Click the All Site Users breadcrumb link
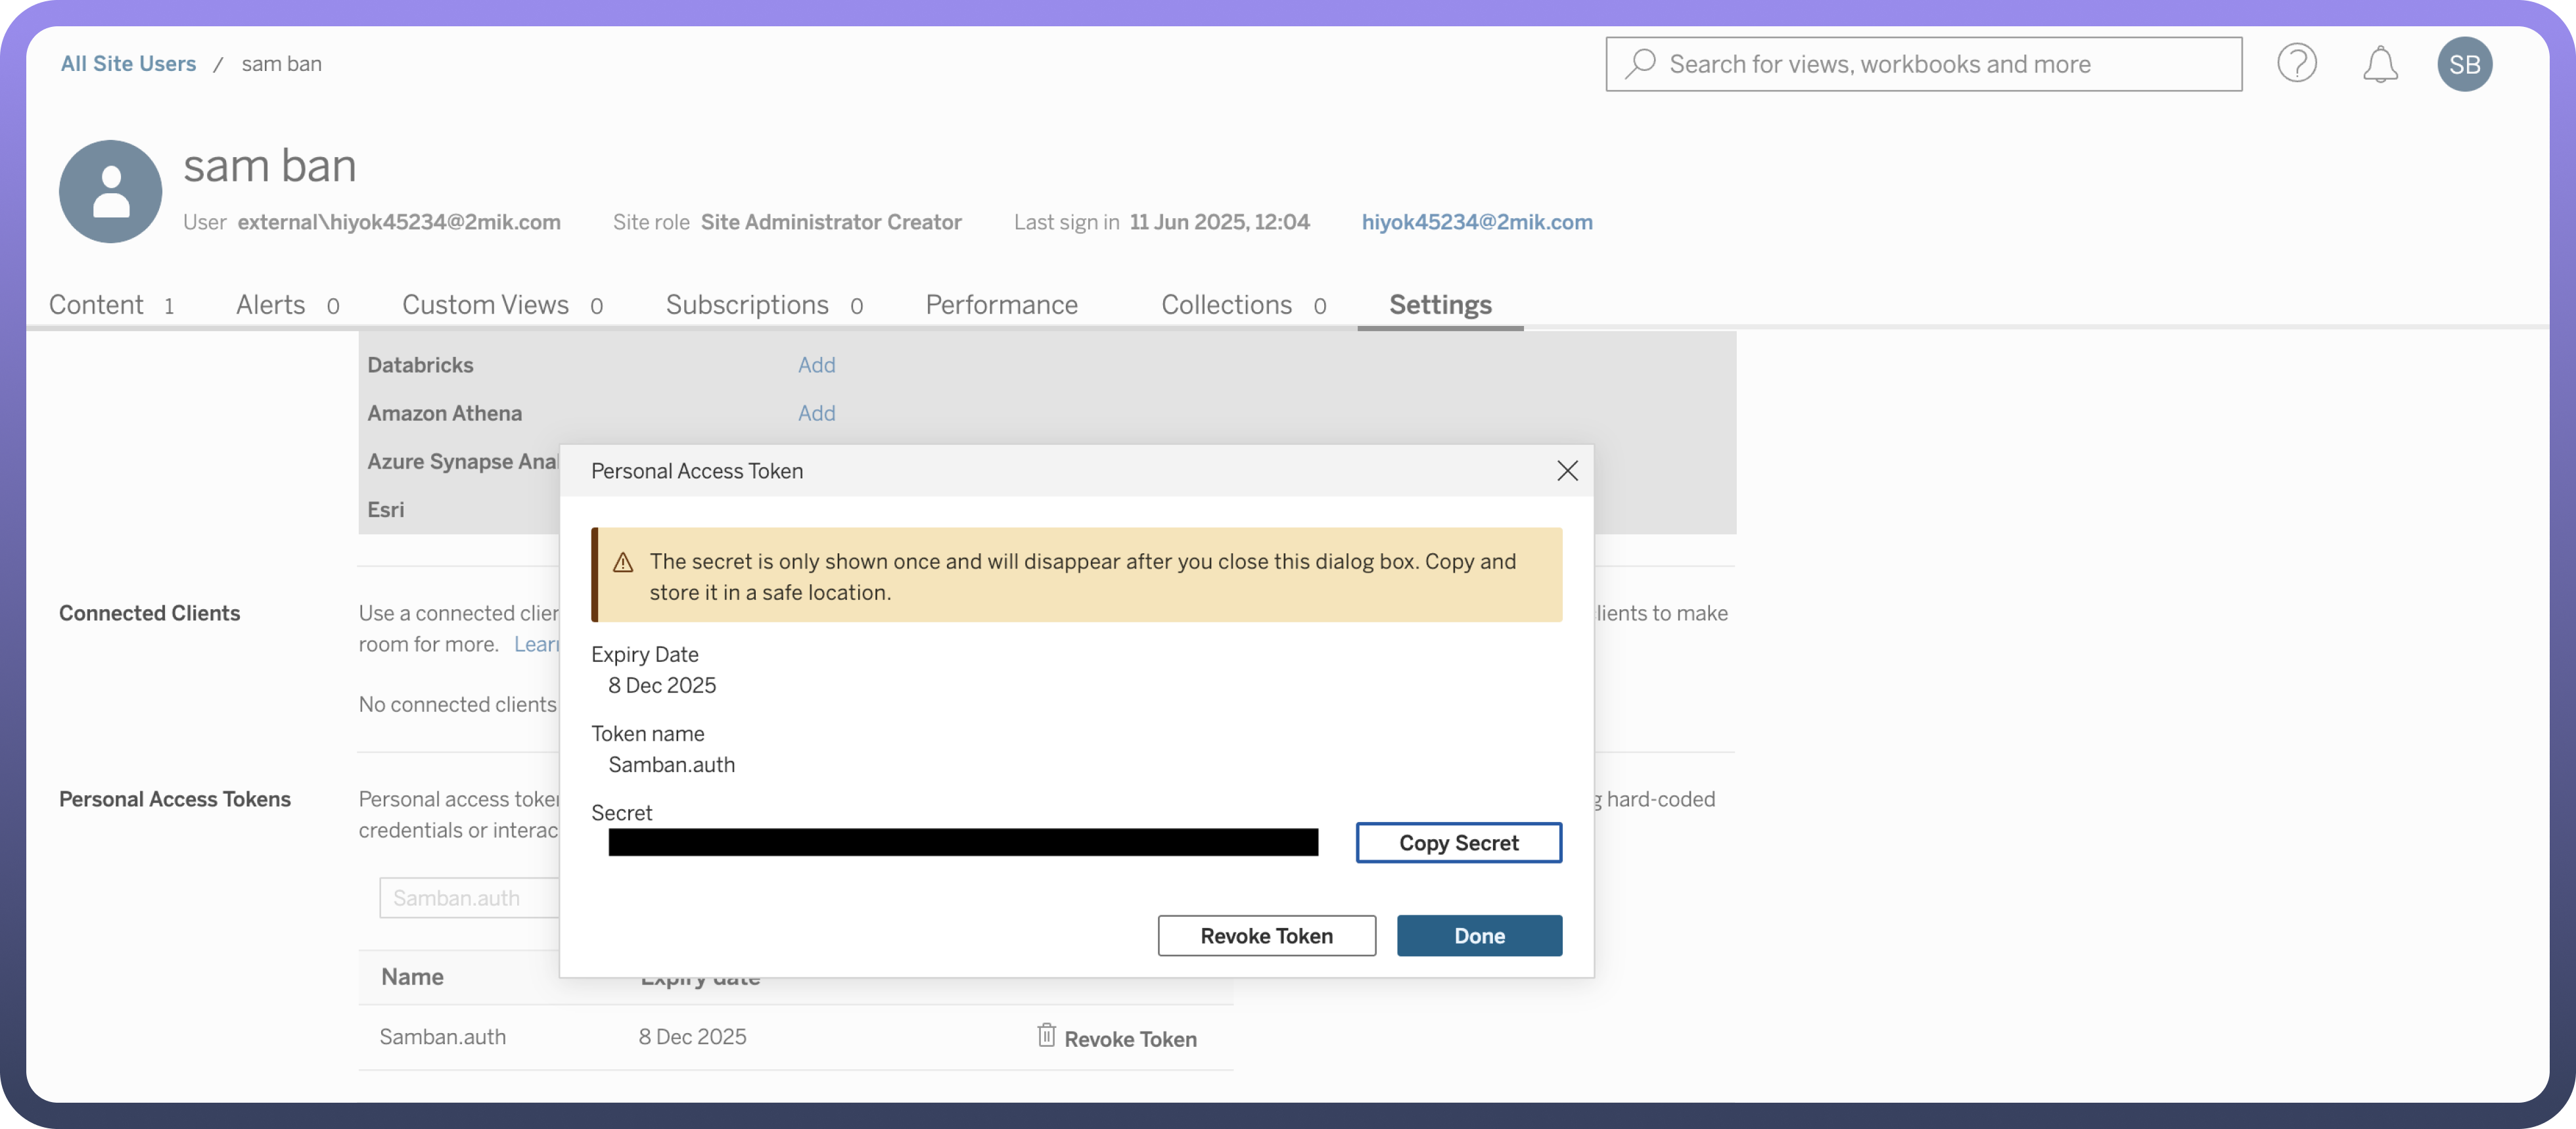The image size is (2576, 1129). pyautogui.click(x=128, y=64)
